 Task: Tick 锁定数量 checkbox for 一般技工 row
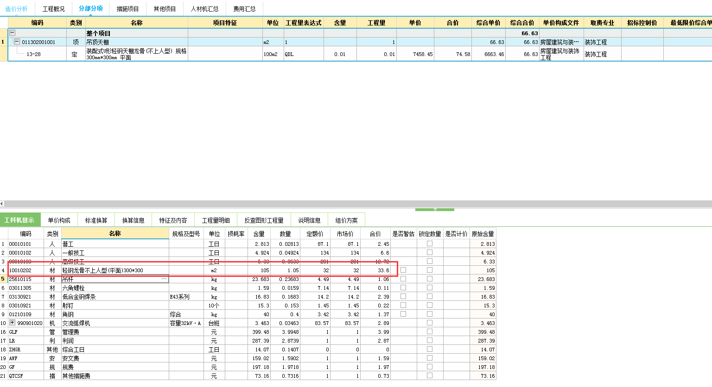pyautogui.click(x=430, y=252)
